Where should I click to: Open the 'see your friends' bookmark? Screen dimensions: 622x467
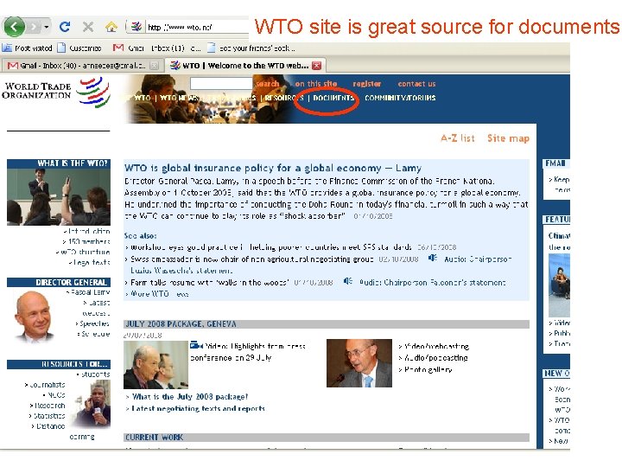(251, 48)
